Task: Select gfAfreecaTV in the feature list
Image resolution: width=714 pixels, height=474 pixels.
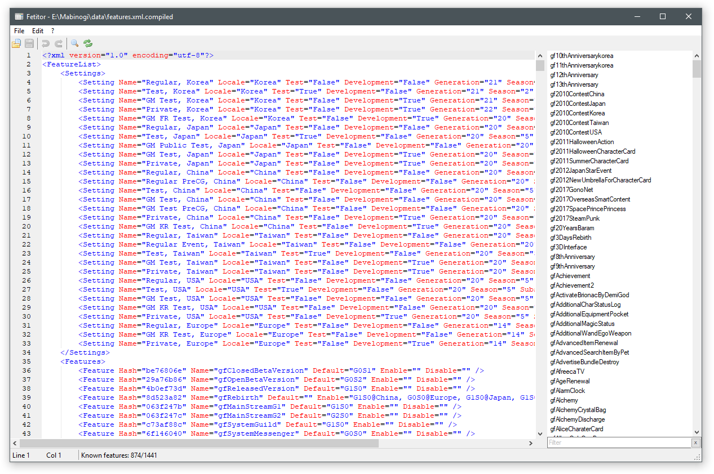Action: tap(567, 372)
